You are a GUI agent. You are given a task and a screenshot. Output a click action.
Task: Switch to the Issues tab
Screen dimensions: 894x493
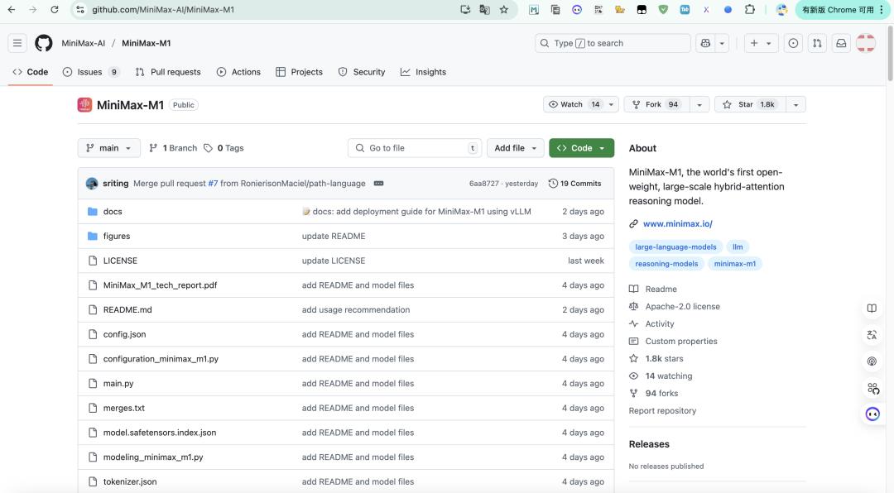[91, 72]
